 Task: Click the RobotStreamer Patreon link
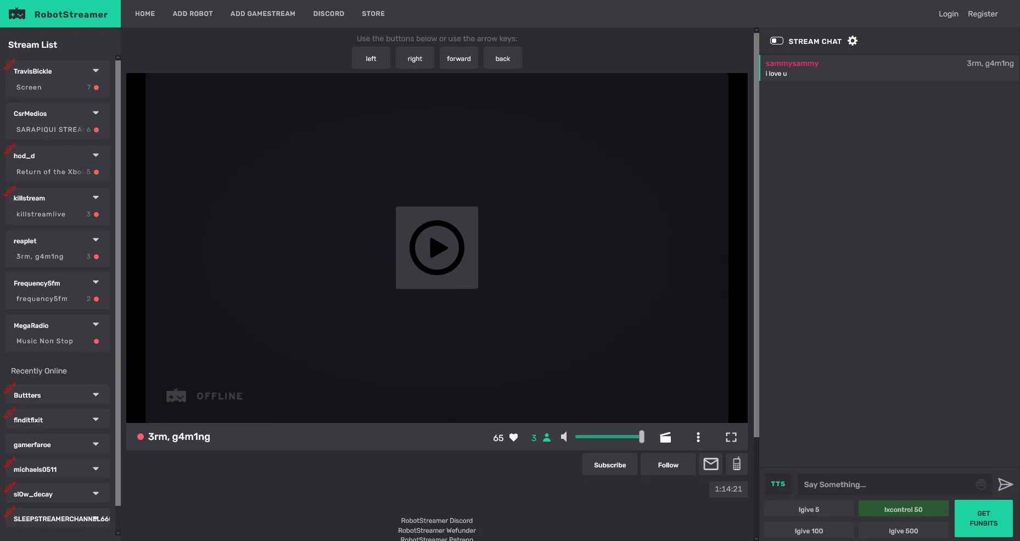click(x=436, y=539)
